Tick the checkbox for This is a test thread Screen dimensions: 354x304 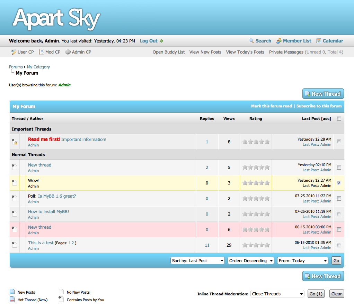[x=339, y=245]
